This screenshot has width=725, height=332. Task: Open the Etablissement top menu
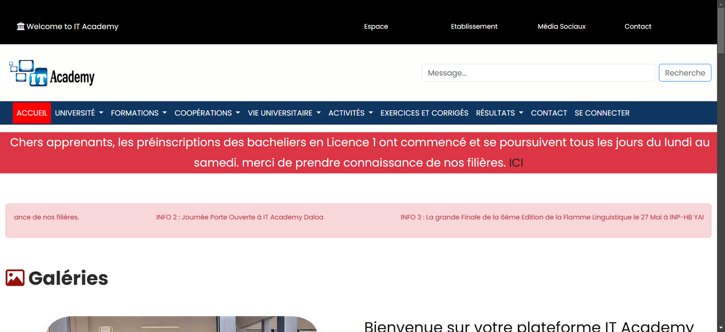pyautogui.click(x=474, y=26)
